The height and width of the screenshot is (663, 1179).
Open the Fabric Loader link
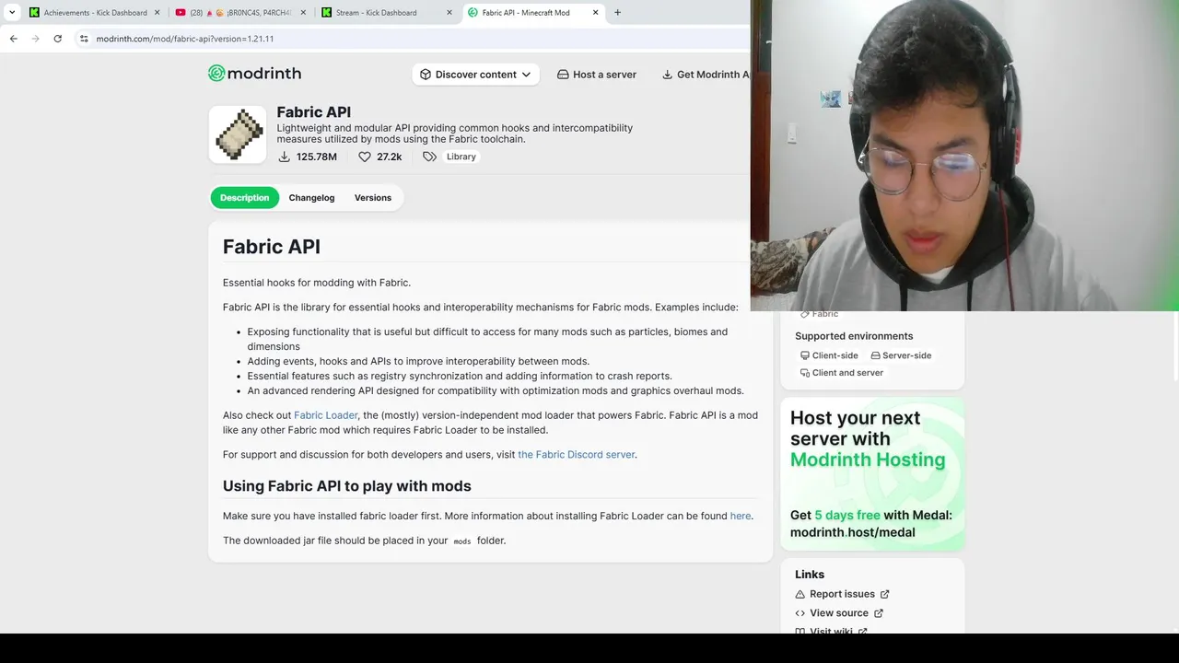coord(325,415)
